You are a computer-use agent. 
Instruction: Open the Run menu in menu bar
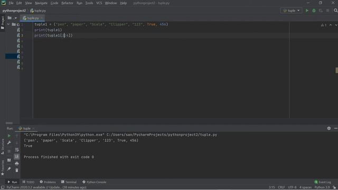[79, 3]
